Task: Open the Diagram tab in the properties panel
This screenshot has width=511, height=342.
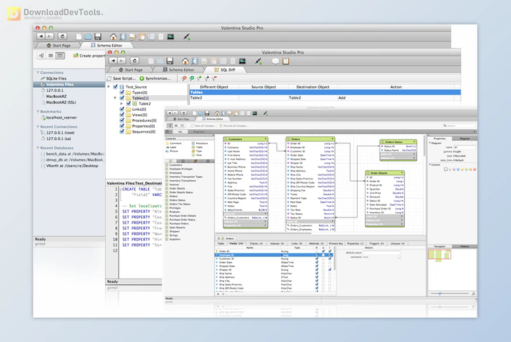Action: pos(465,139)
